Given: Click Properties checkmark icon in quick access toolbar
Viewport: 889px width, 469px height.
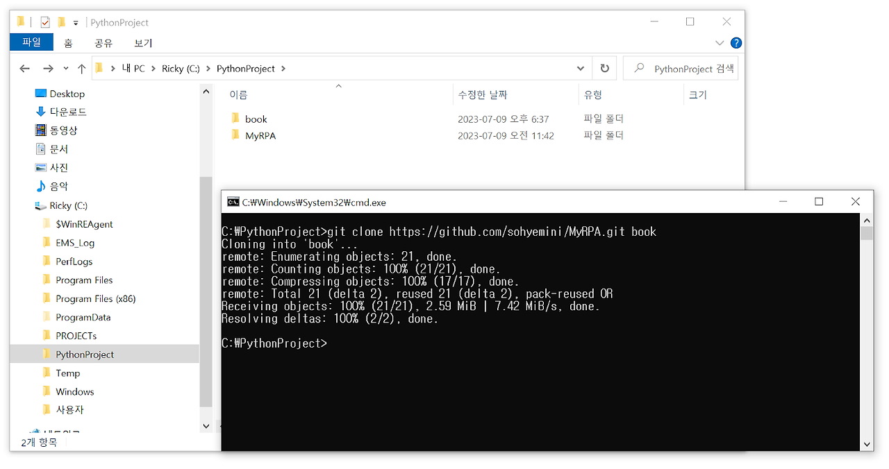Looking at the screenshot, I should (45, 22).
